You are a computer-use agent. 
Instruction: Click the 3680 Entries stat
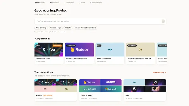[x=40, y=3]
